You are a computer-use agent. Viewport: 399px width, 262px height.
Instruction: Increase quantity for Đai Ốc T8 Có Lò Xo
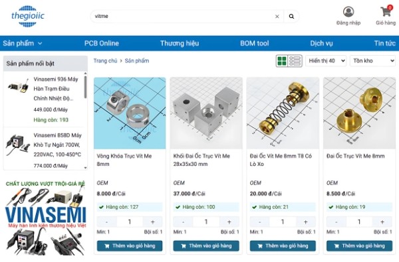pos(306,222)
